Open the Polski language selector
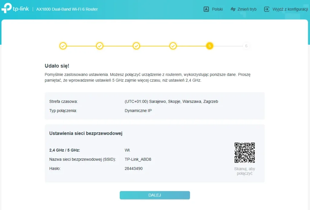 click(217, 9)
